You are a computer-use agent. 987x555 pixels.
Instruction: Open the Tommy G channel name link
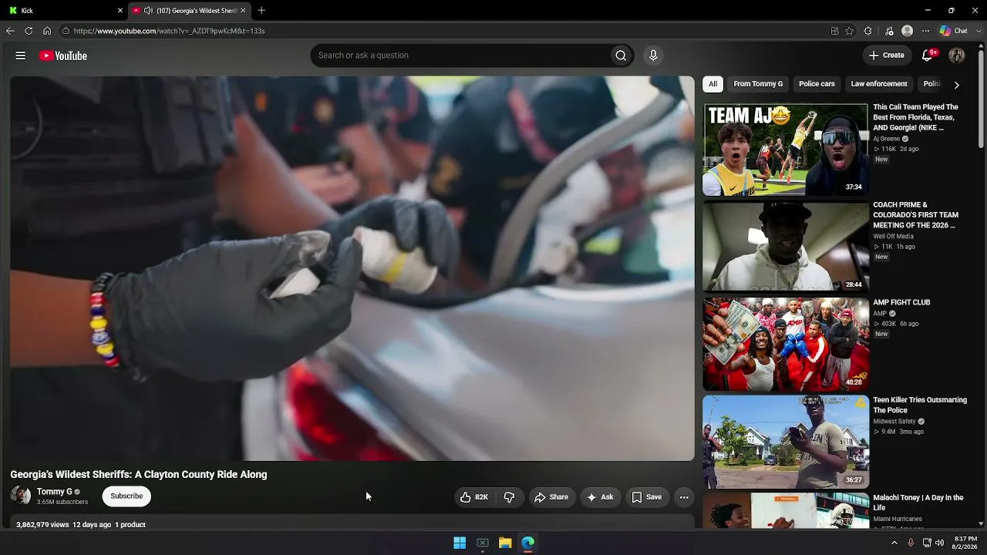[x=54, y=492]
